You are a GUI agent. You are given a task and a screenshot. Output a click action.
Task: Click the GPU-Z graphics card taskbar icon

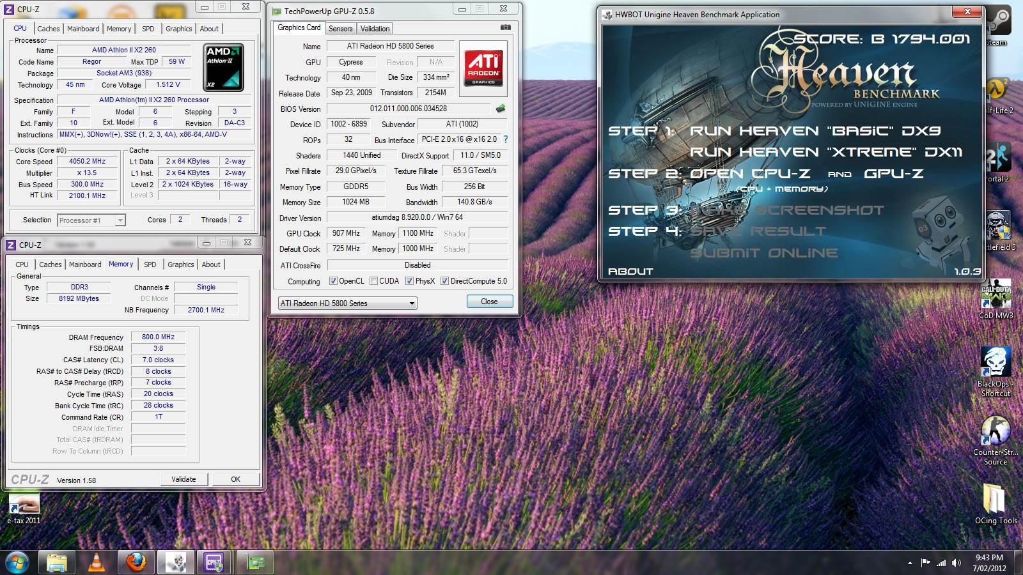[255, 563]
